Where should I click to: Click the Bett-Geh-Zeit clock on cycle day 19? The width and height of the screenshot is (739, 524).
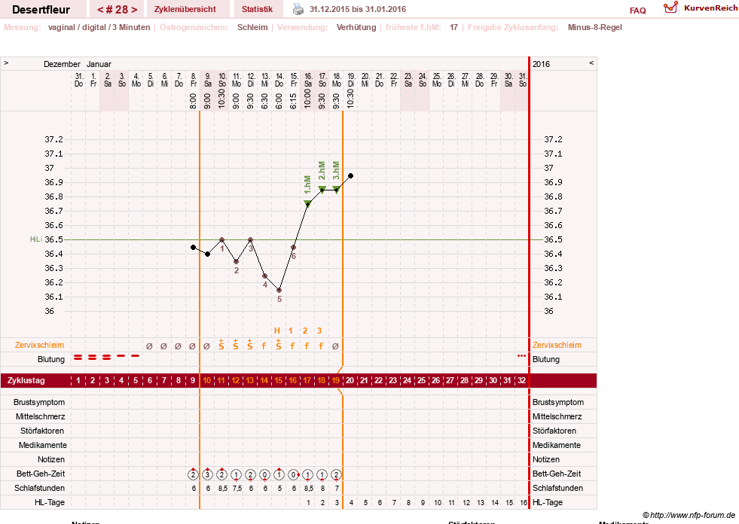pyautogui.click(x=336, y=475)
